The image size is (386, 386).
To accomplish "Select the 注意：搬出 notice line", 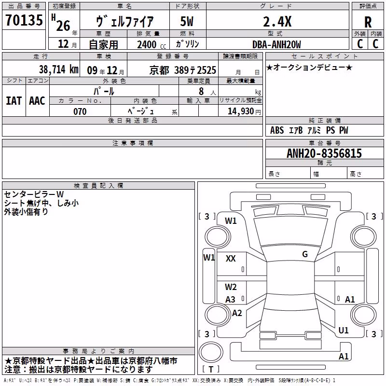I will (79, 369).
